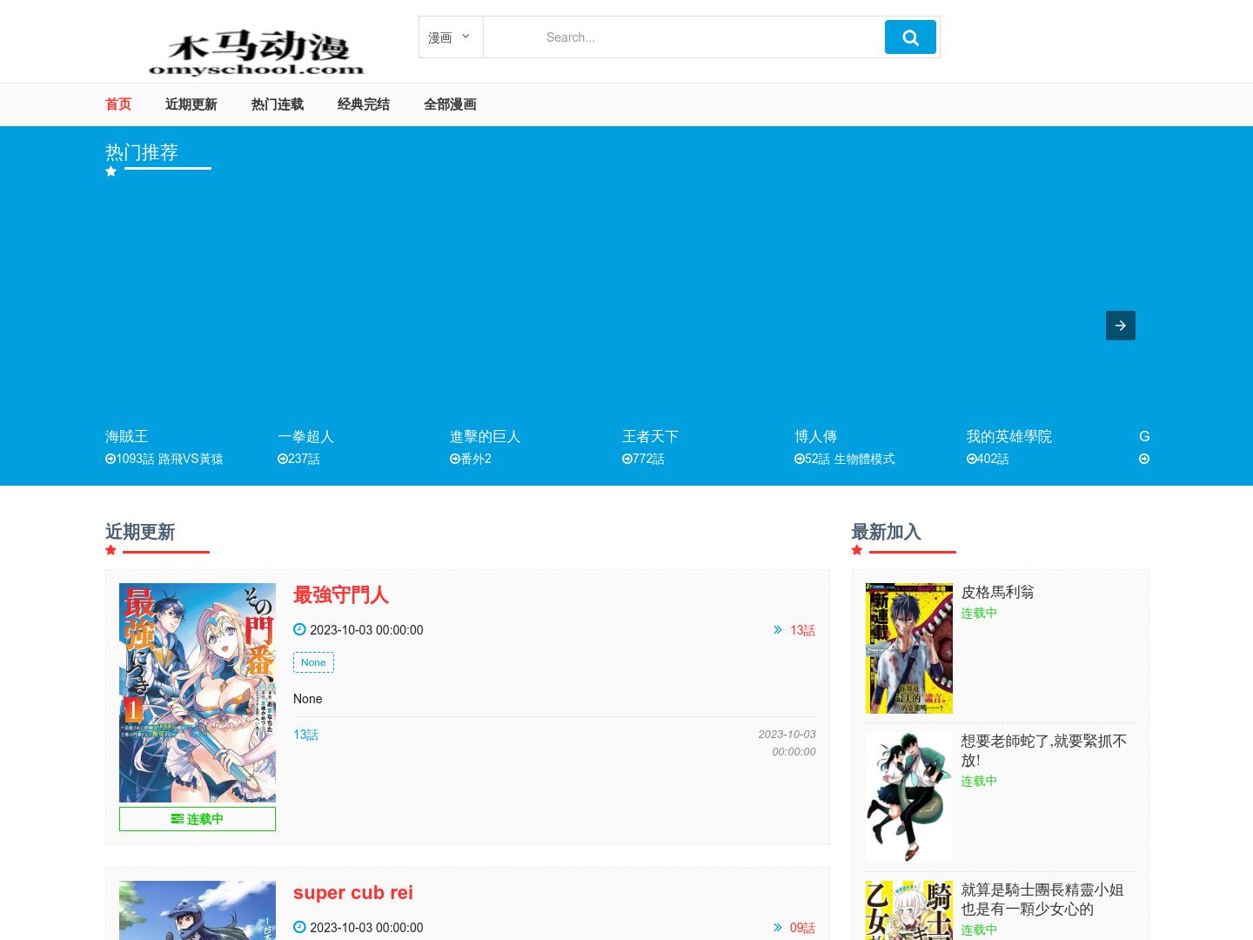Open the 热门连载 nav tab
The height and width of the screenshot is (940, 1253).
pyautogui.click(x=278, y=104)
